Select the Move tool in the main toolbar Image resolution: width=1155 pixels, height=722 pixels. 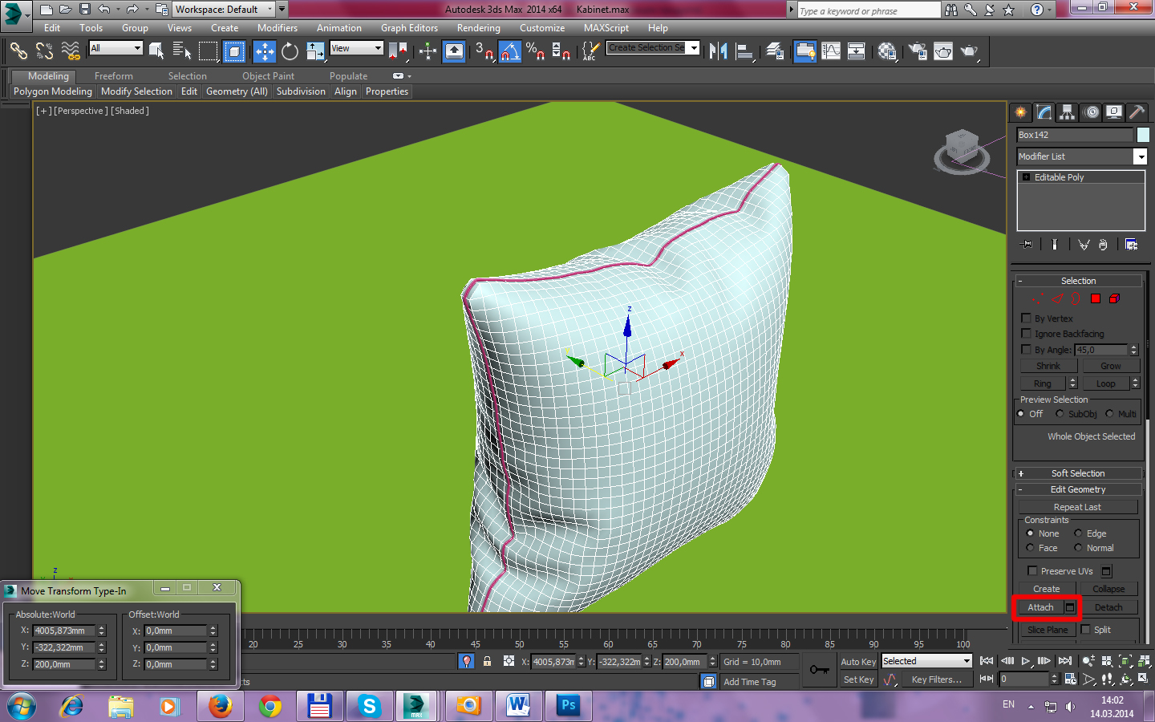tap(265, 52)
